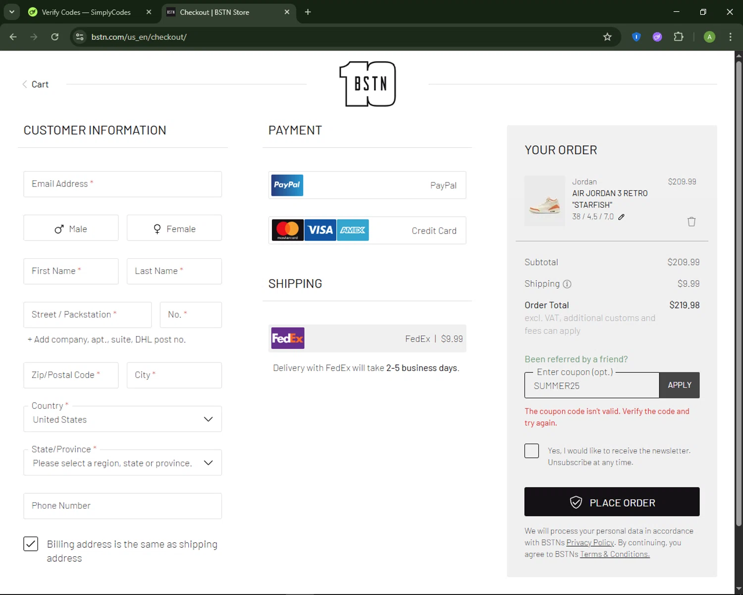Click the invalid coupon error message
743x595 pixels.
(x=607, y=417)
